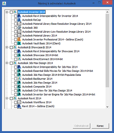Enable checkbox for Autodesk 360
The image size is (114, 133).
(15, 28)
